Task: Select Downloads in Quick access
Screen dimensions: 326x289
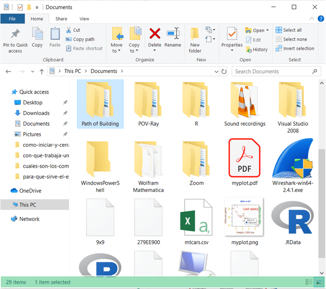Action: [36, 113]
